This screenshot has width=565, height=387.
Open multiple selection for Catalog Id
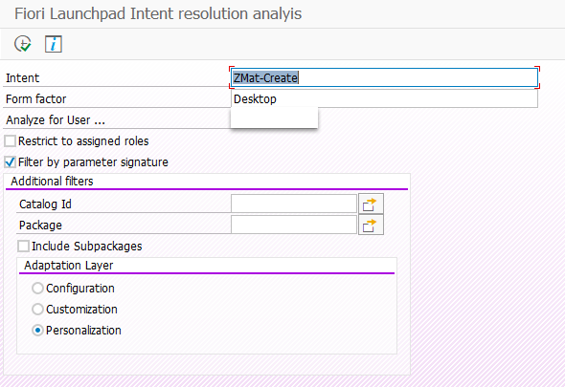point(371,204)
